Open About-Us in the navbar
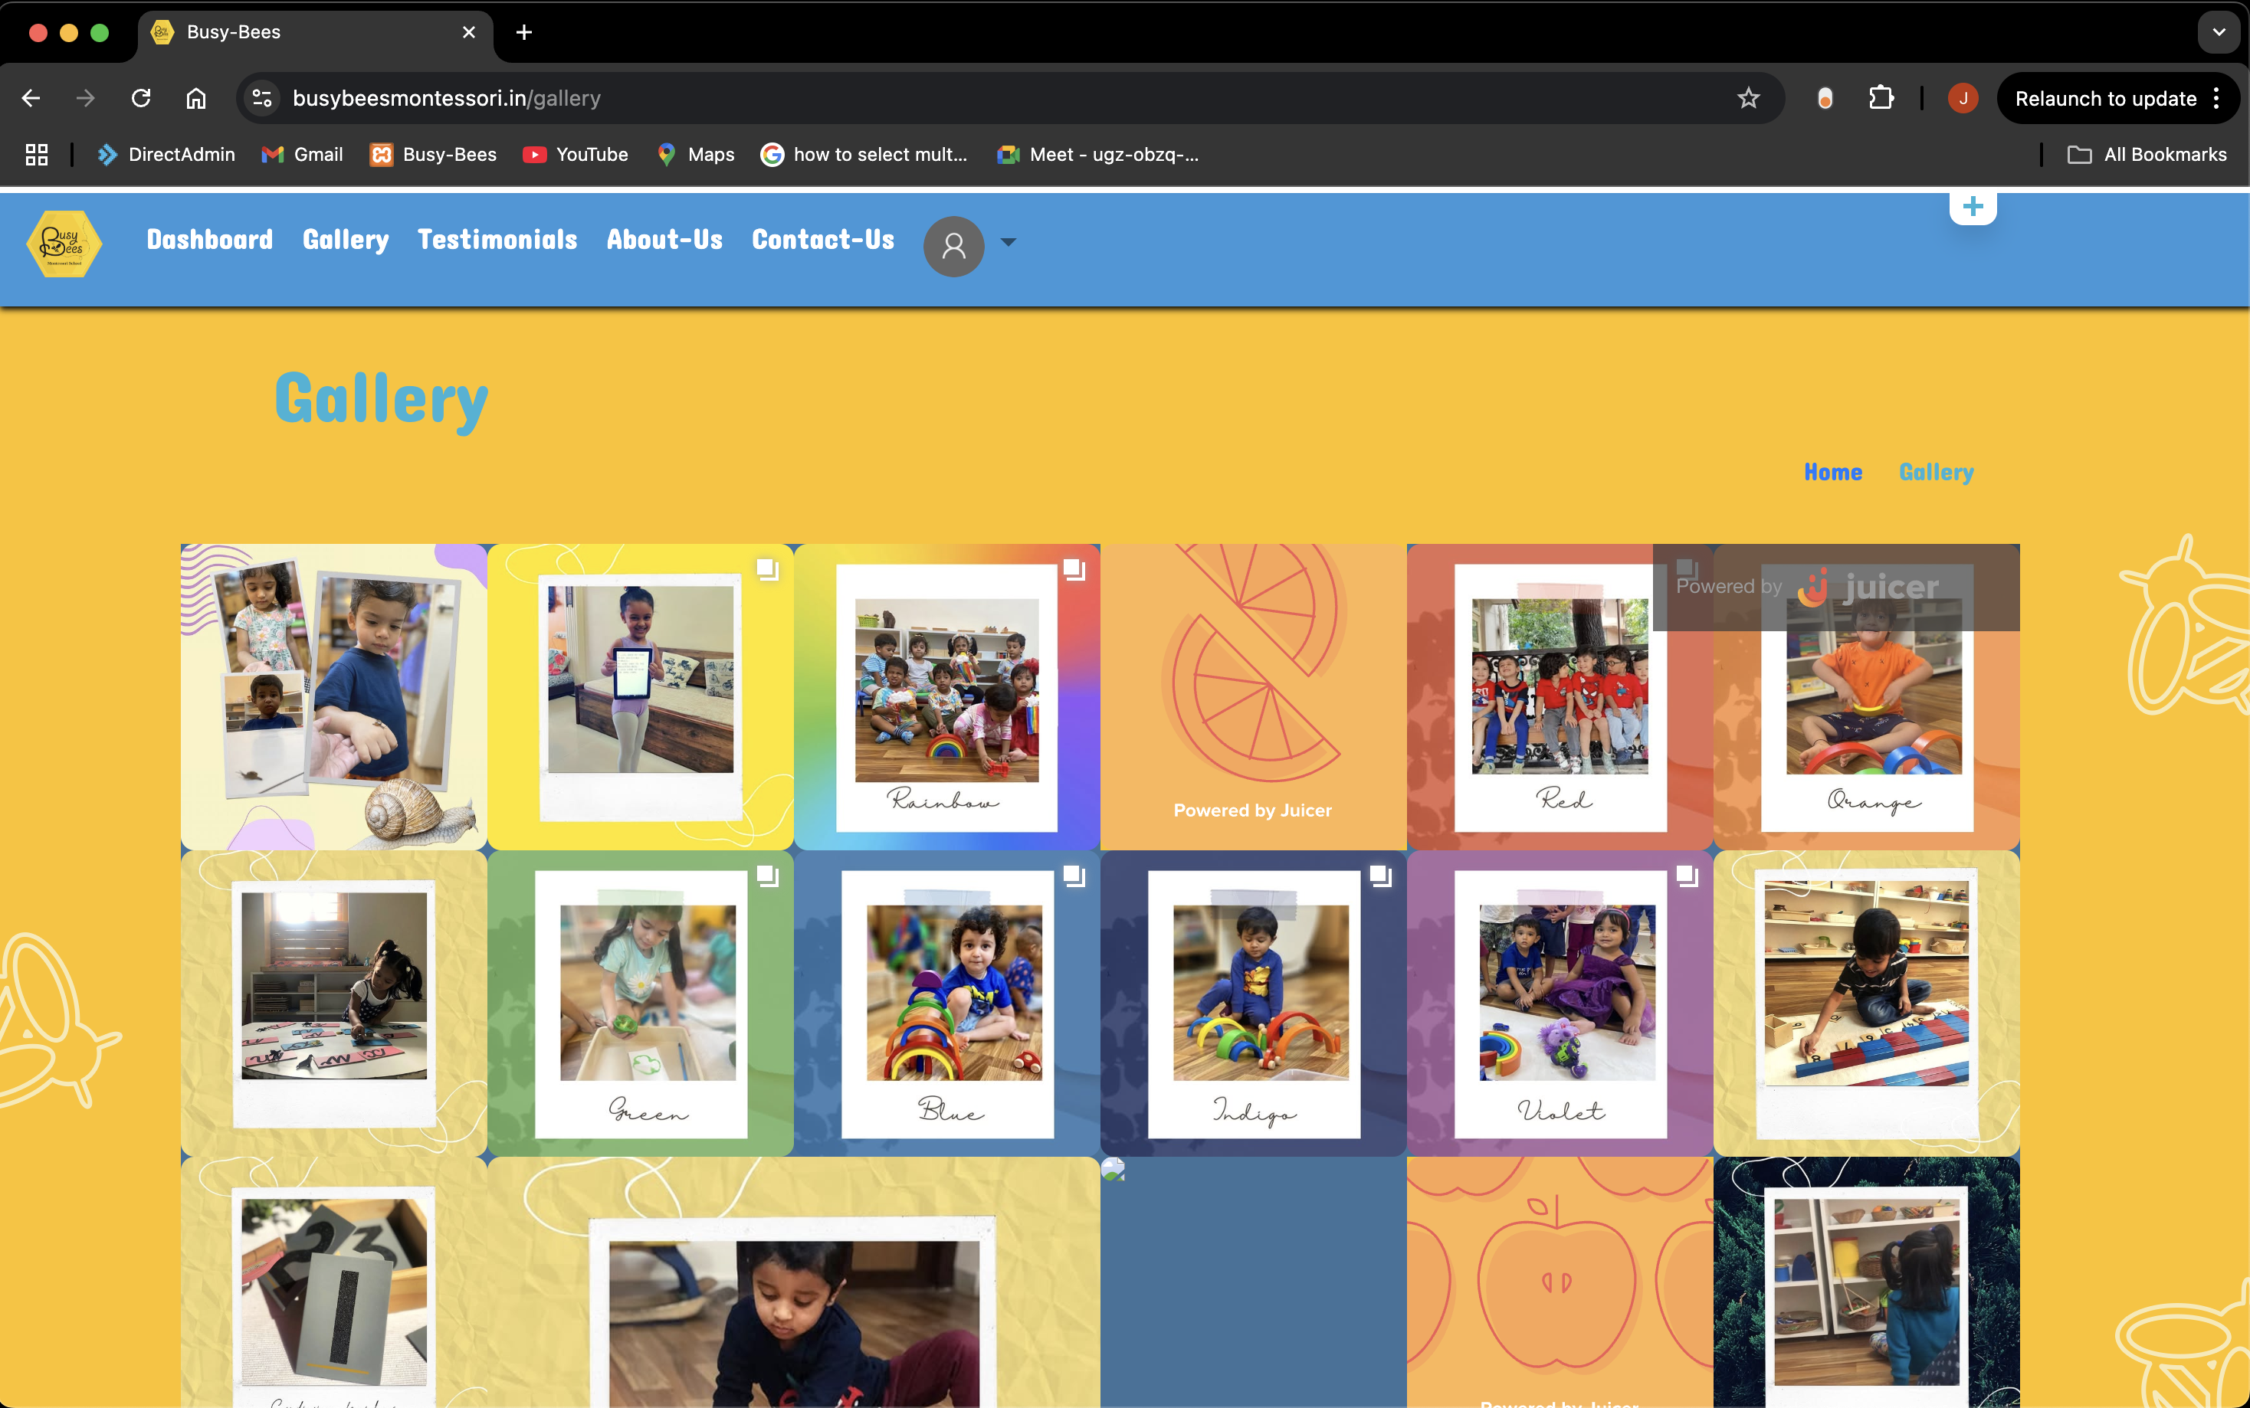Viewport: 2250px width, 1408px height. (x=665, y=239)
